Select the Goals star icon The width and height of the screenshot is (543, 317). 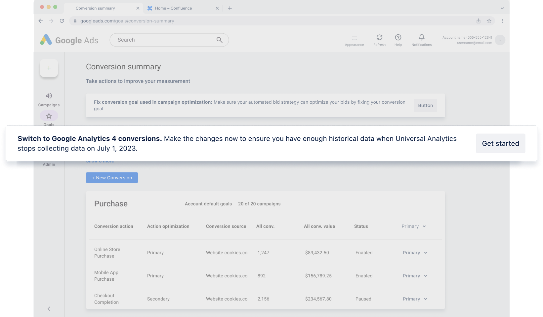pyautogui.click(x=49, y=116)
